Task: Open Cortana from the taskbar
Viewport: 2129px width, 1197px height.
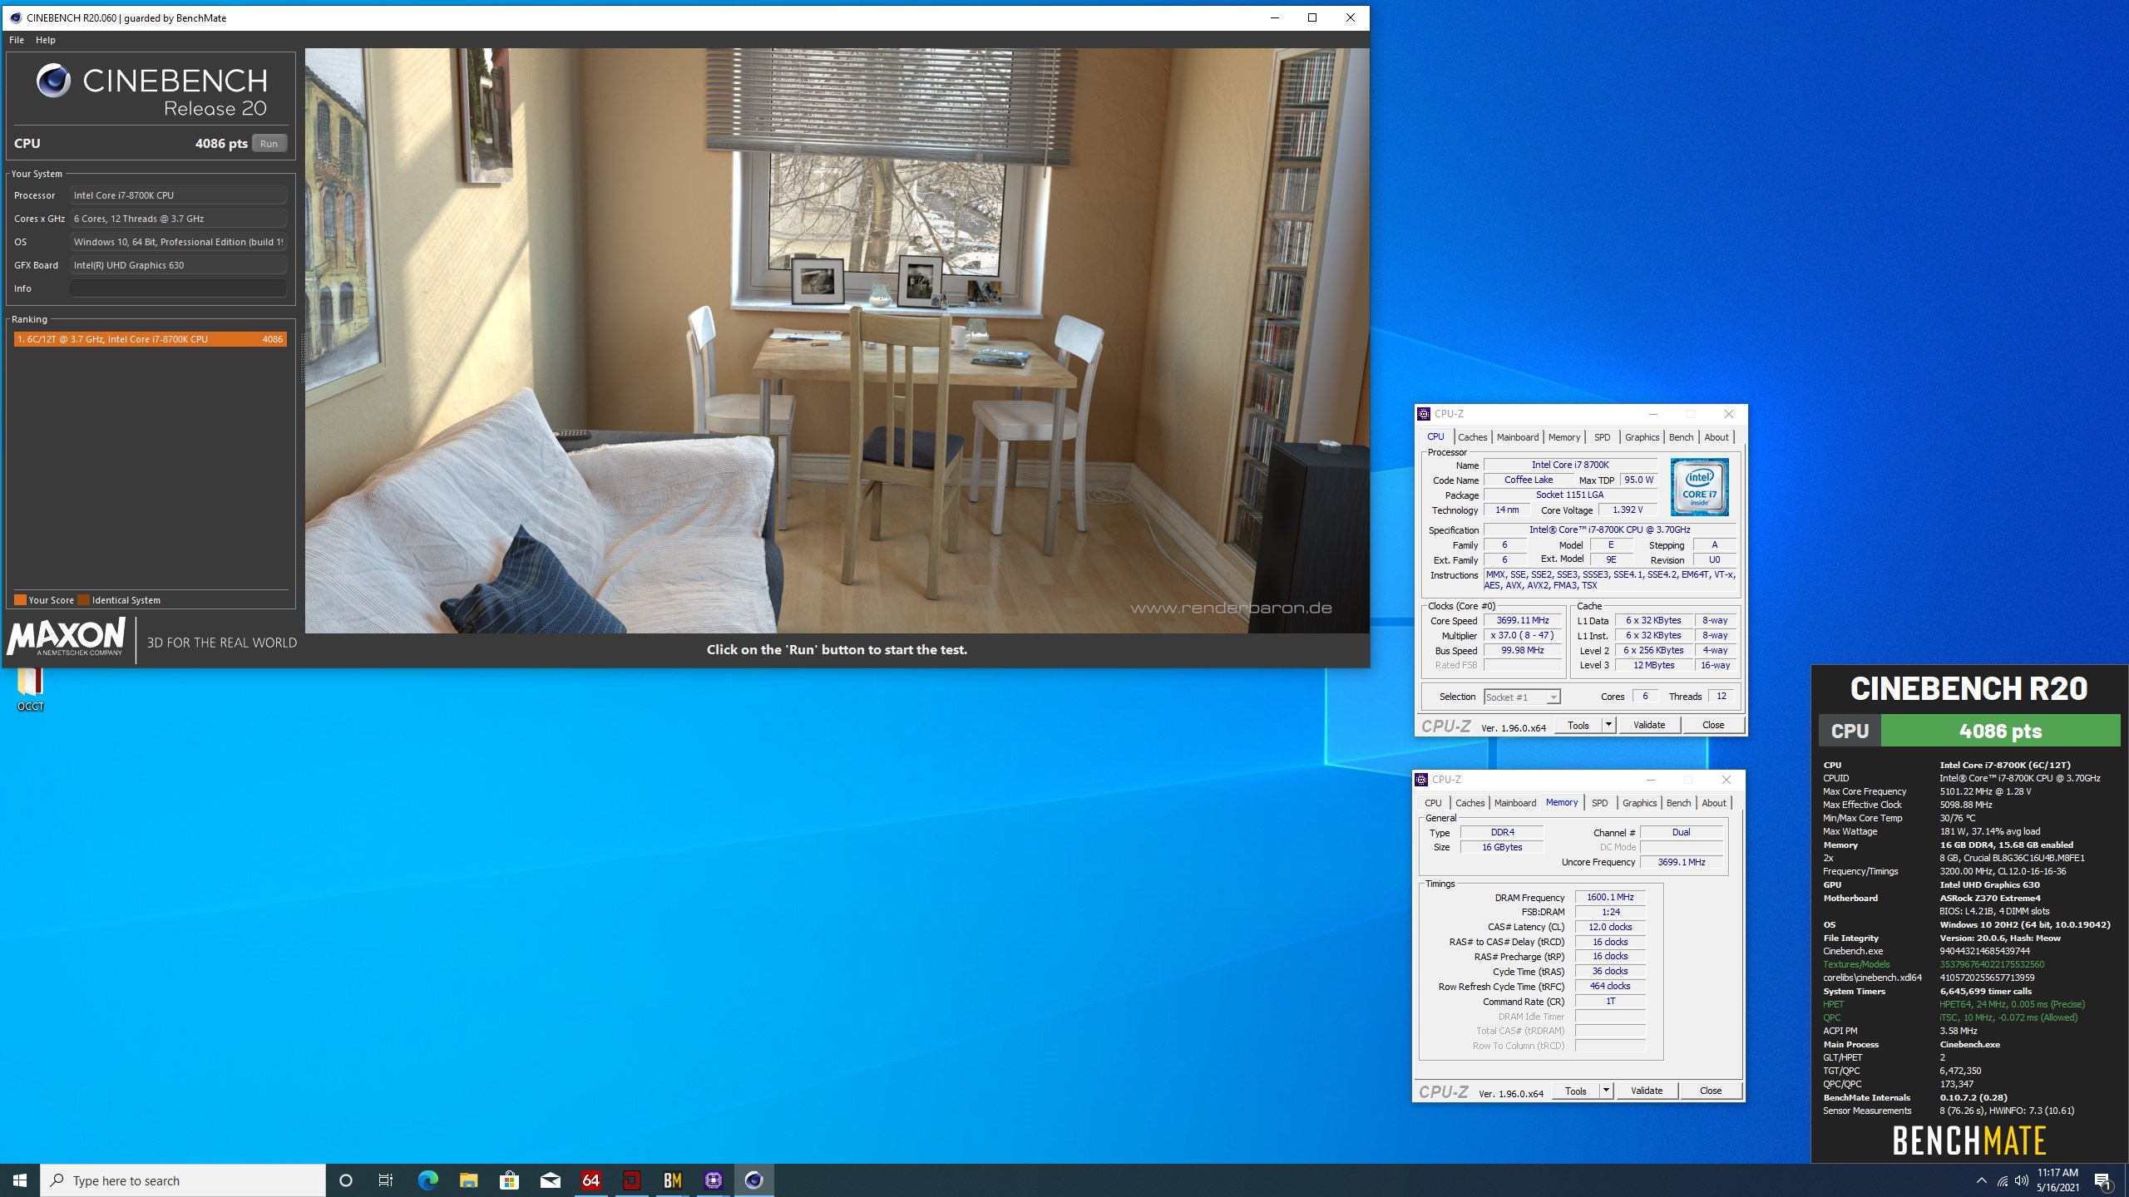Action: (x=346, y=1180)
